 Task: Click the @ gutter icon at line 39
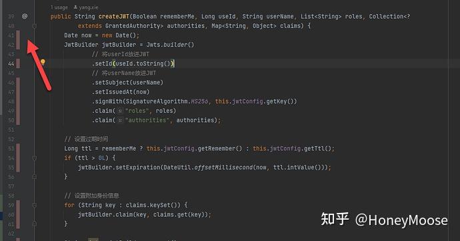click(x=25, y=16)
